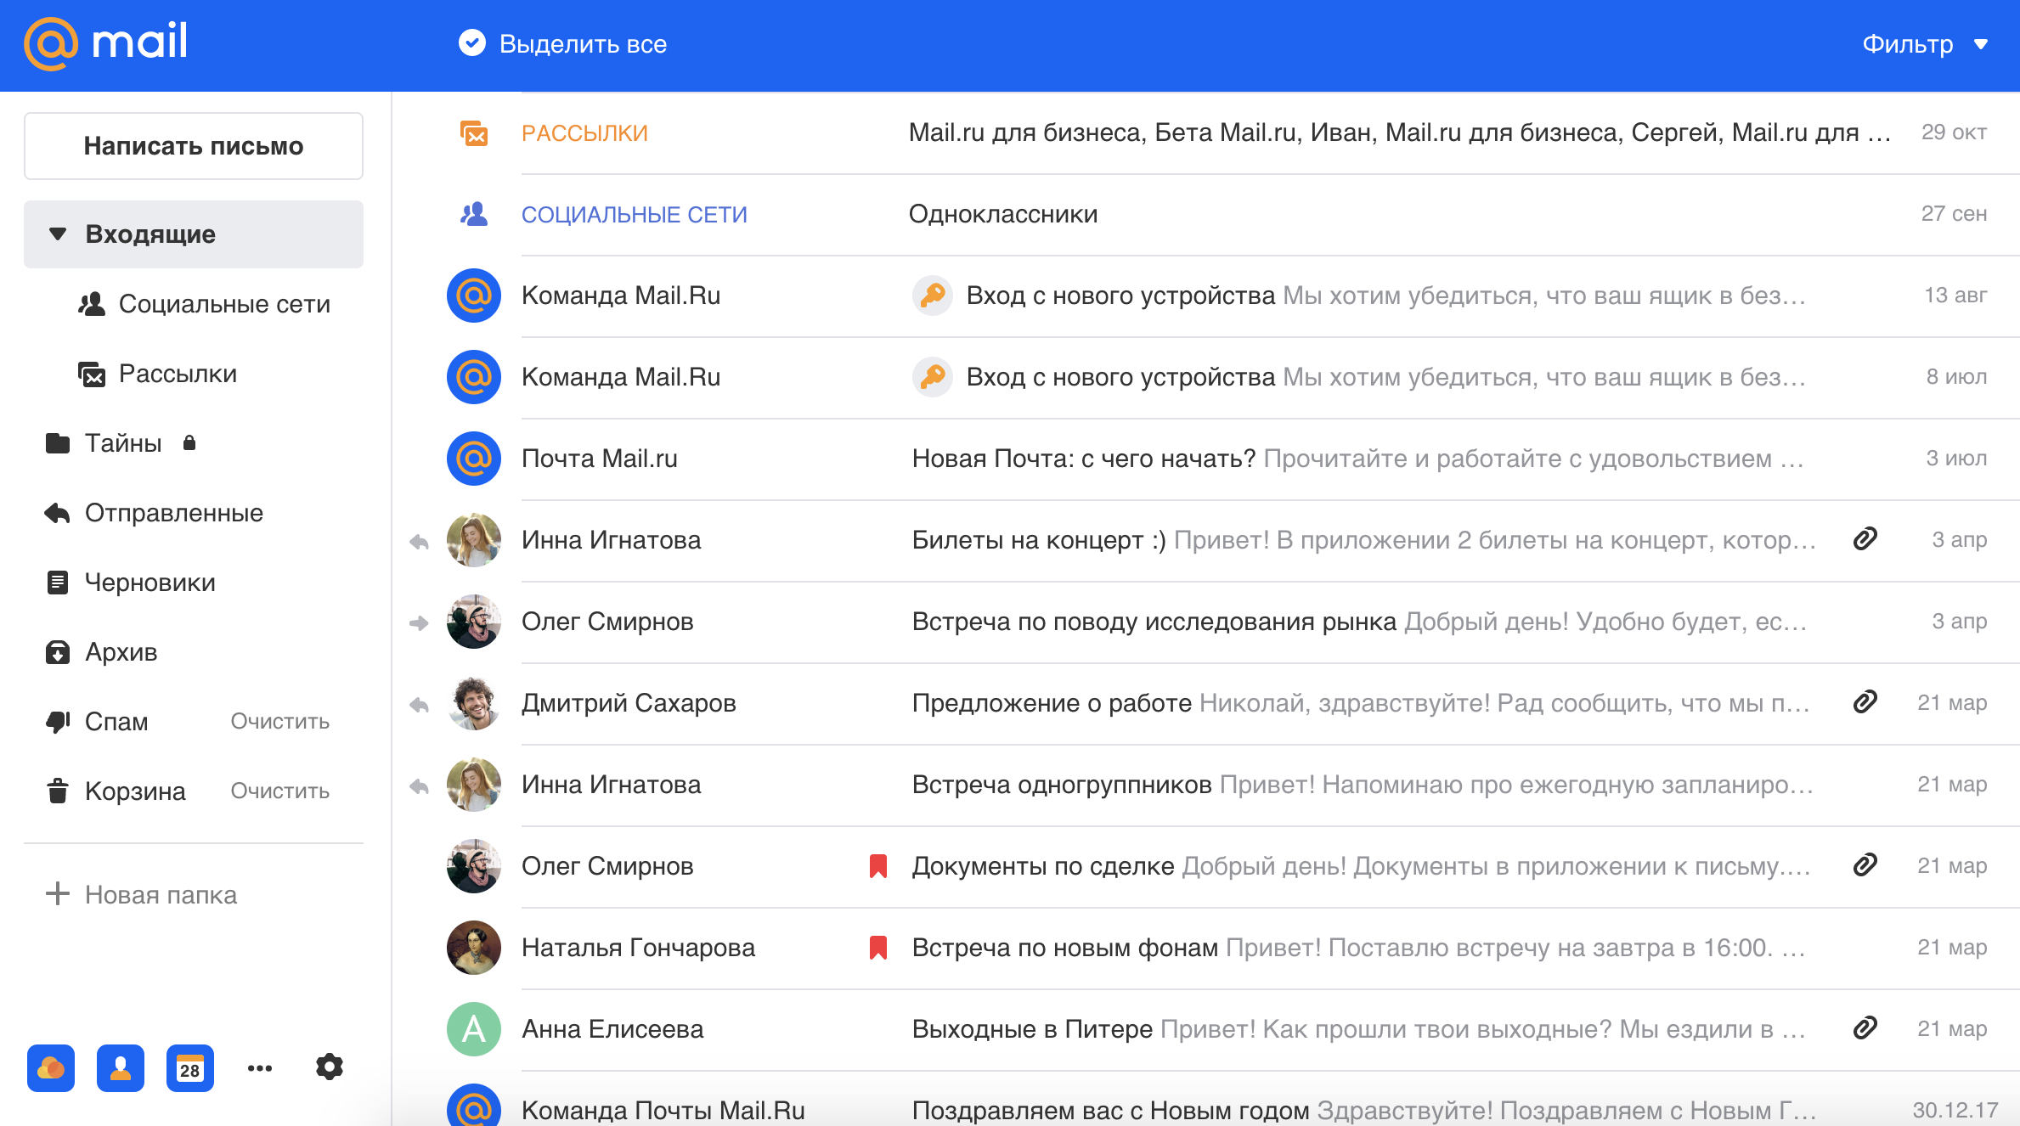The height and width of the screenshot is (1126, 2020).
Task: Toggle red flag on Встреча по новым фонам
Action: [878, 948]
